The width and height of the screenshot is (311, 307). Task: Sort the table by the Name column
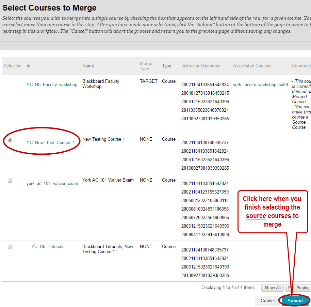[88, 66]
